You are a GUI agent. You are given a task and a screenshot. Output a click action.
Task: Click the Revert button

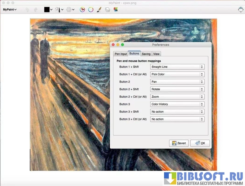(179, 143)
